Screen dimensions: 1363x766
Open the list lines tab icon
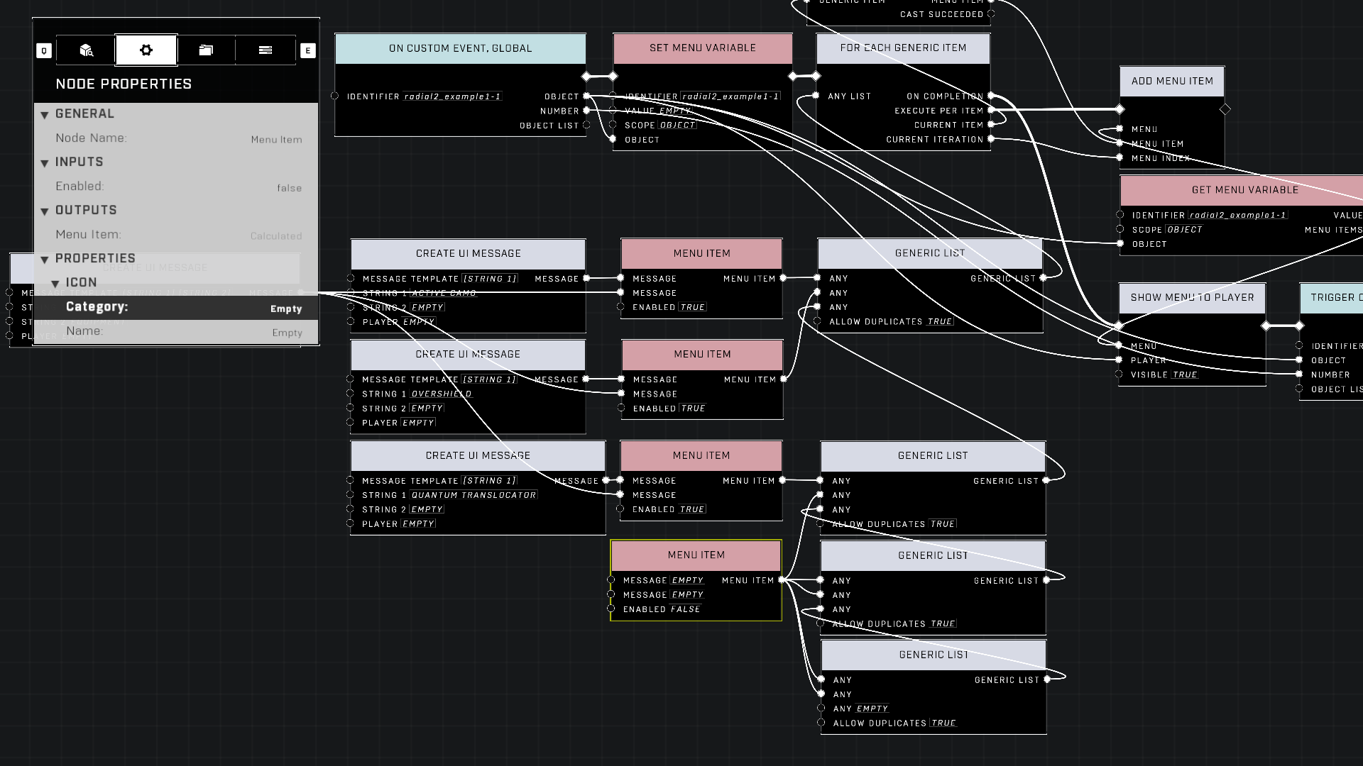point(266,50)
